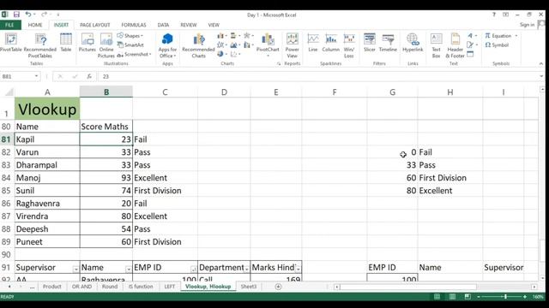Insert a Line sparkline

[313, 43]
